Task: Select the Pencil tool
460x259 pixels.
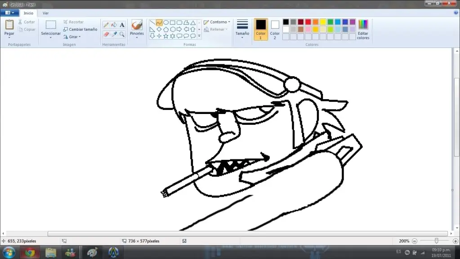Action: (x=106, y=25)
